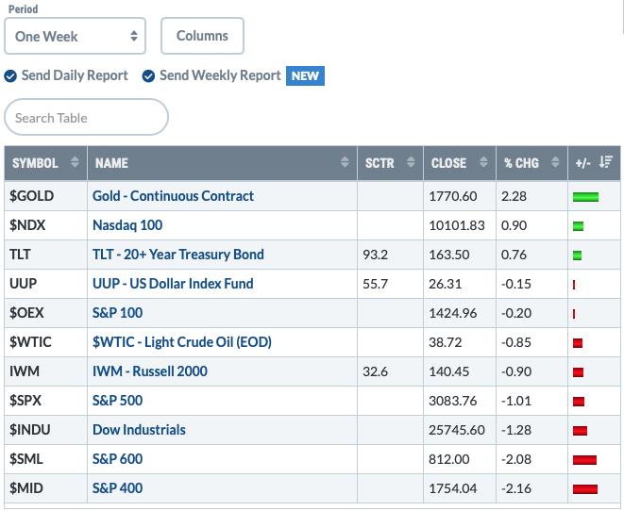
Task: Open the S&P 400 link
Action: (x=117, y=488)
